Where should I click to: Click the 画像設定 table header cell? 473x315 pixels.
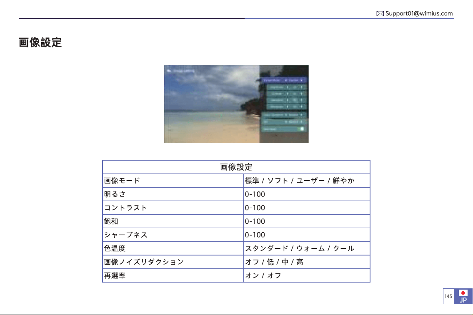pyautogui.click(x=236, y=167)
